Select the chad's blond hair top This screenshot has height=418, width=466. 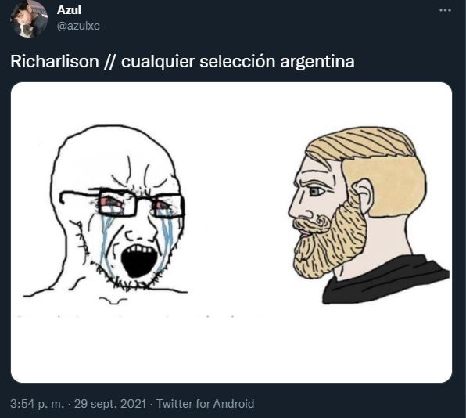click(361, 142)
